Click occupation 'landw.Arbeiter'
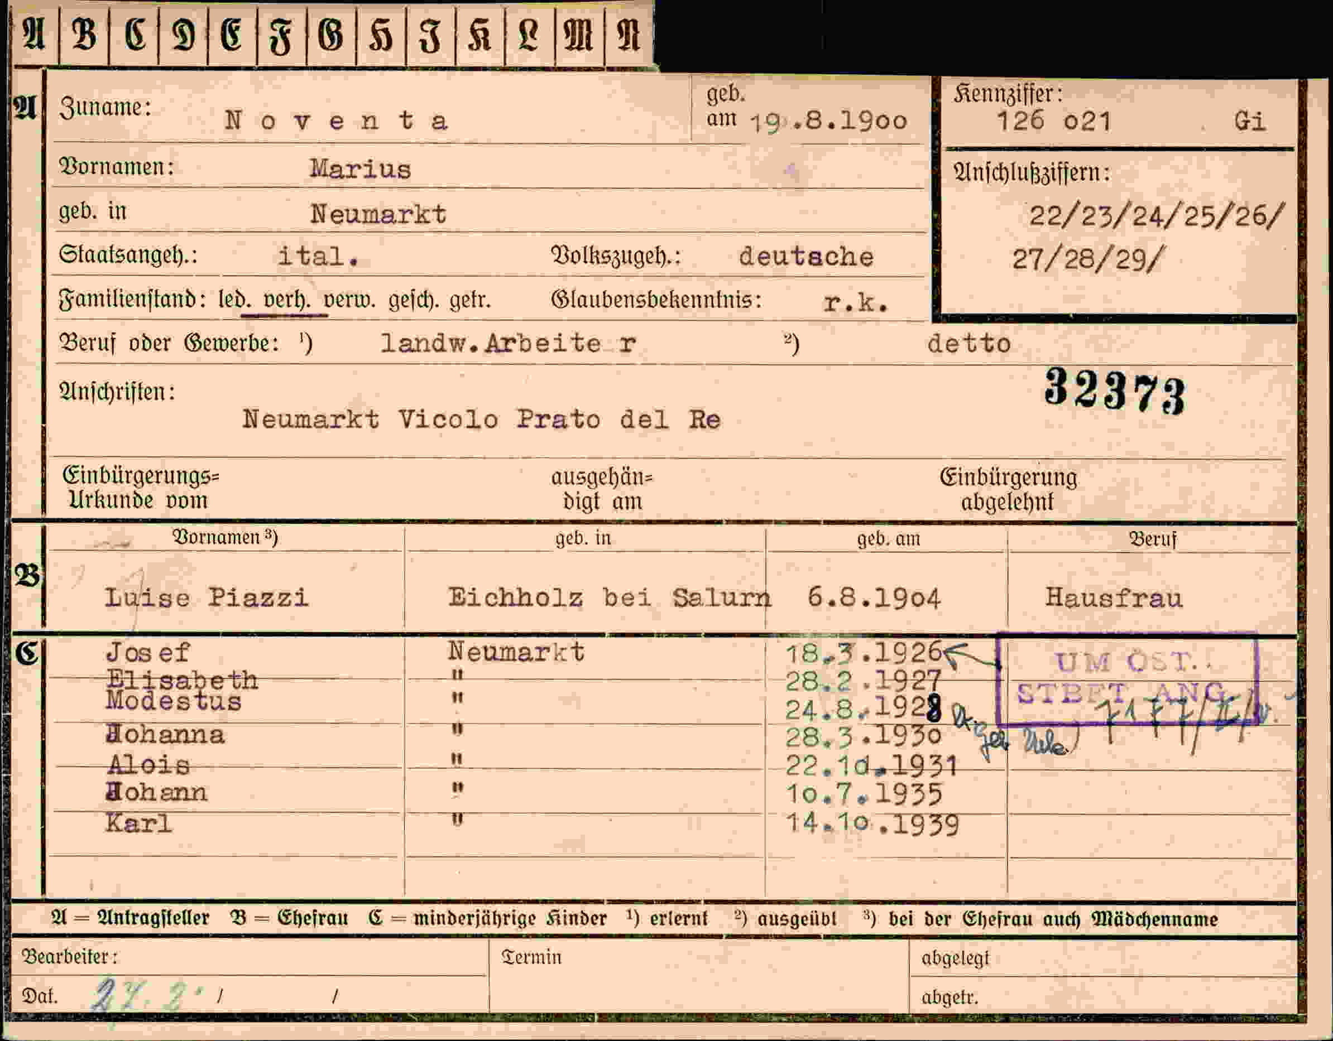Viewport: 1333px width, 1041px height. click(509, 343)
